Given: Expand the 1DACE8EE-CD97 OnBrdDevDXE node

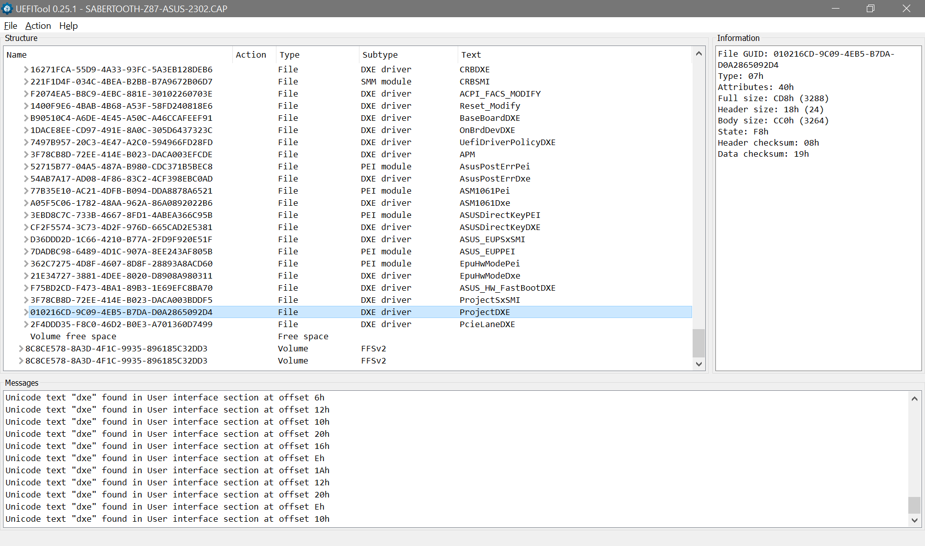Looking at the screenshot, I should tap(26, 130).
